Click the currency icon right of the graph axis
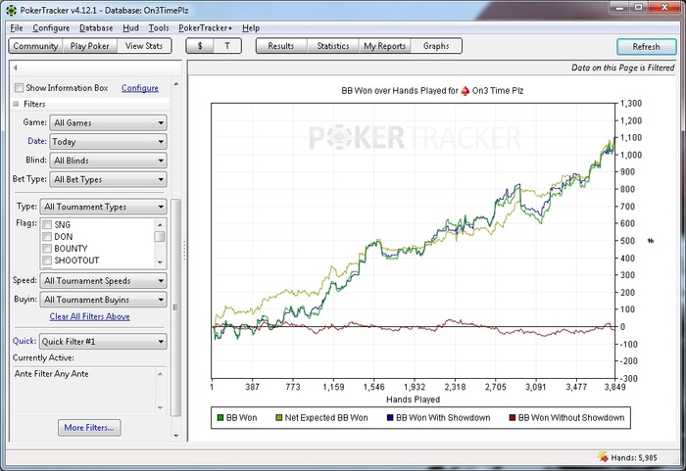Image resolution: width=686 pixels, height=471 pixels. (651, 241)
